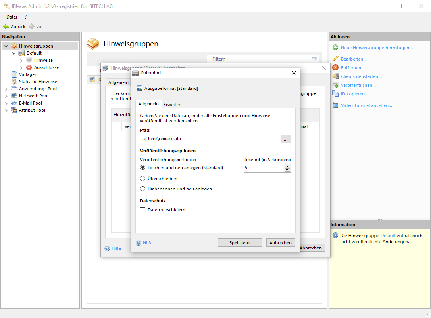Click the Hilfe link in Dateipfad dialog
431x318 pixels.
tap(147, 243)
